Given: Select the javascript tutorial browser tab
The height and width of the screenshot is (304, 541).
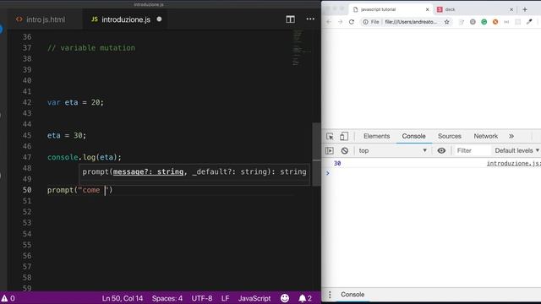Looking at the screenshot, I should pos(390,9).
